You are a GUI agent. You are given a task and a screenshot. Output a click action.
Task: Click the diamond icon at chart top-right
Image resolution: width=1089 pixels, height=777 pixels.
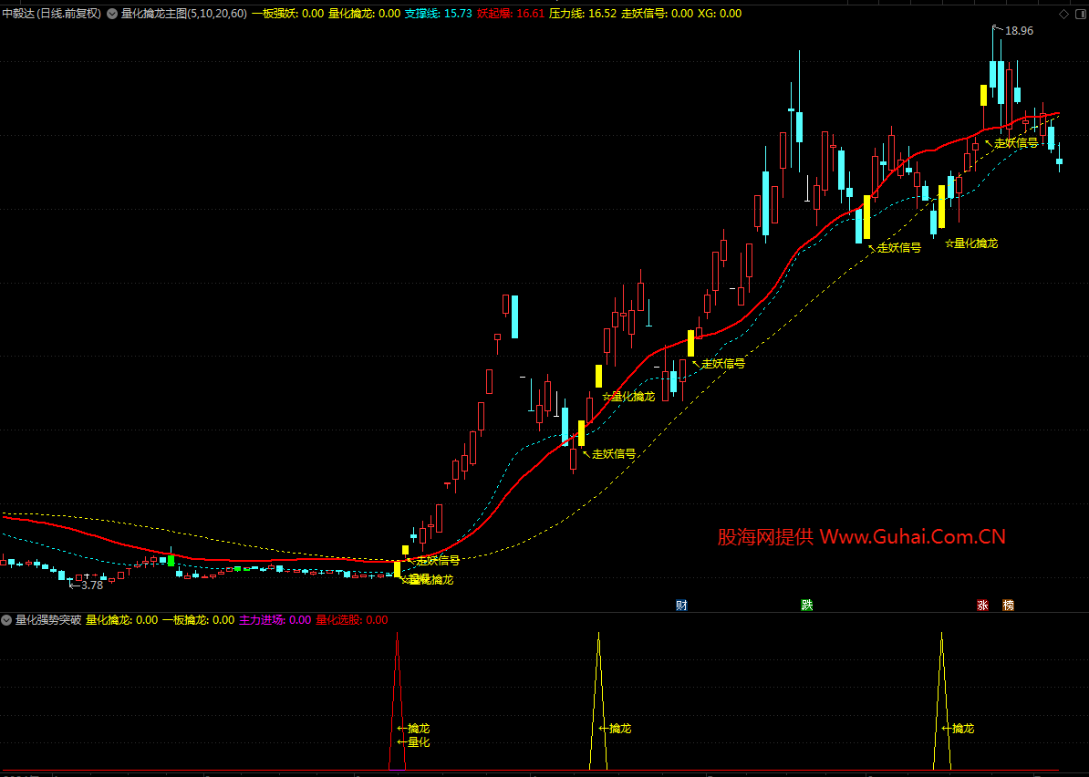pyautogui.click(x=1063, y=14)
